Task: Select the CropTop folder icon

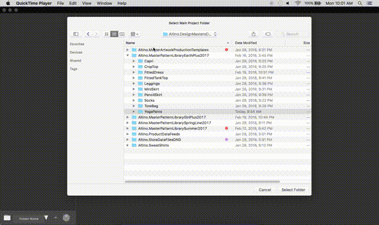Action: point(140,66)
